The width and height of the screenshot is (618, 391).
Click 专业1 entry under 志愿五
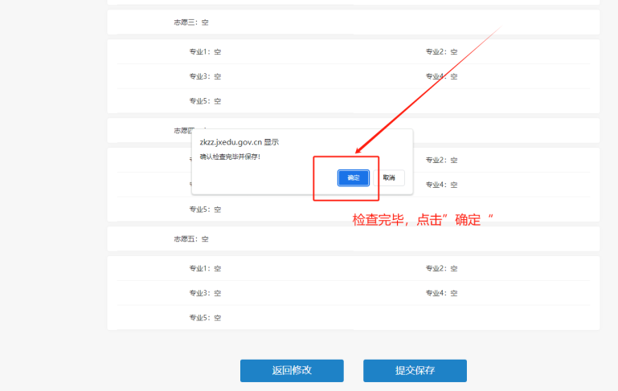tap(205, 268)
